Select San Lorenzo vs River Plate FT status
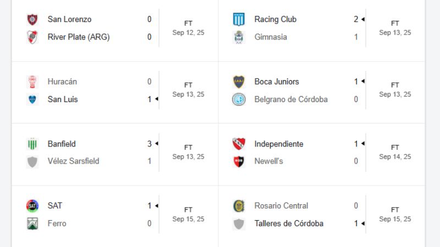Image resolution: width=440 pixels, height=247 pixels. (188, 24)
